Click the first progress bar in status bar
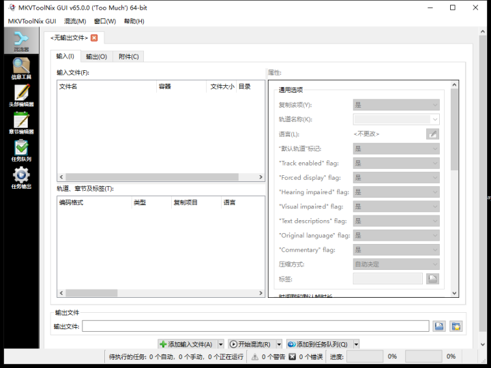 point(365,356)
